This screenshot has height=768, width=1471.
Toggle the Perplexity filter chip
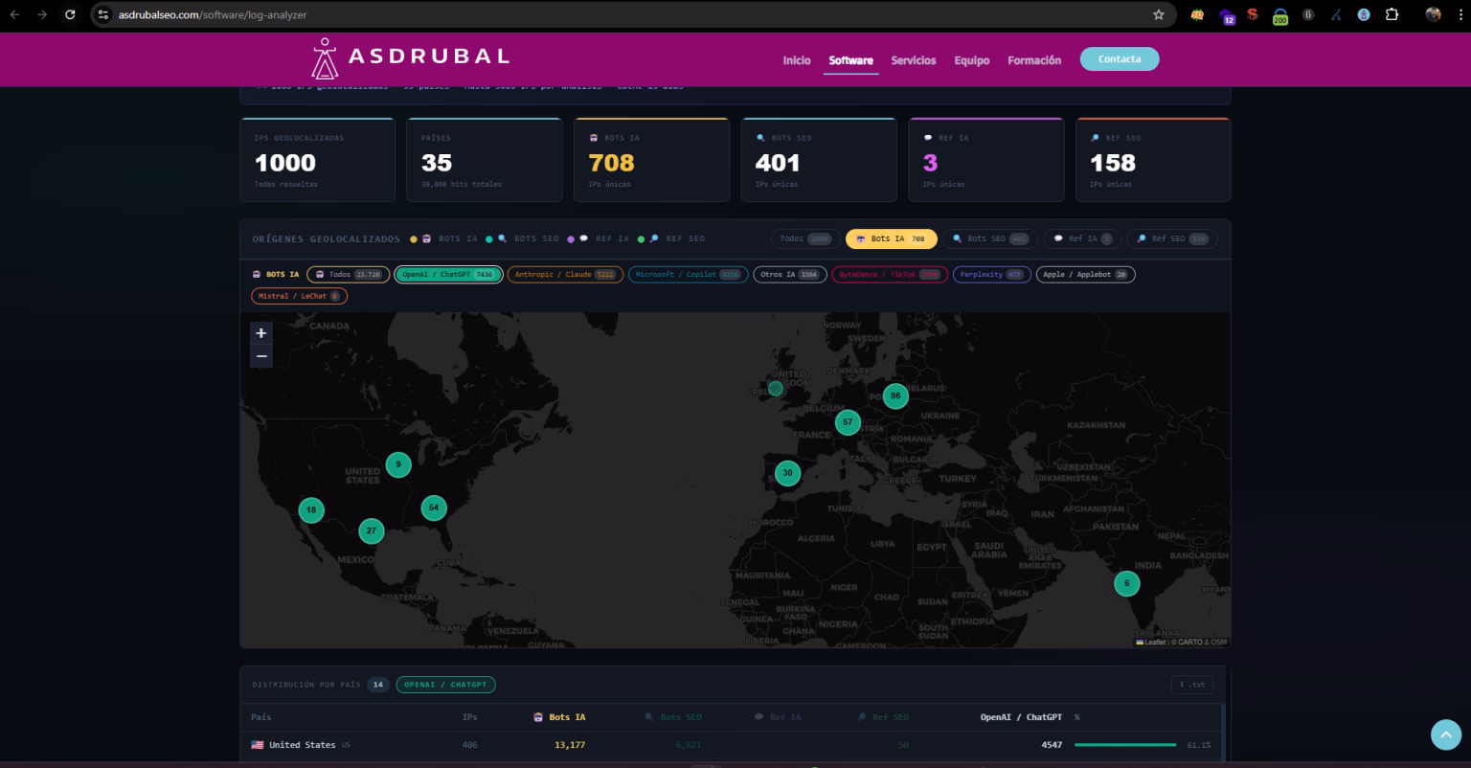(991, 275)
